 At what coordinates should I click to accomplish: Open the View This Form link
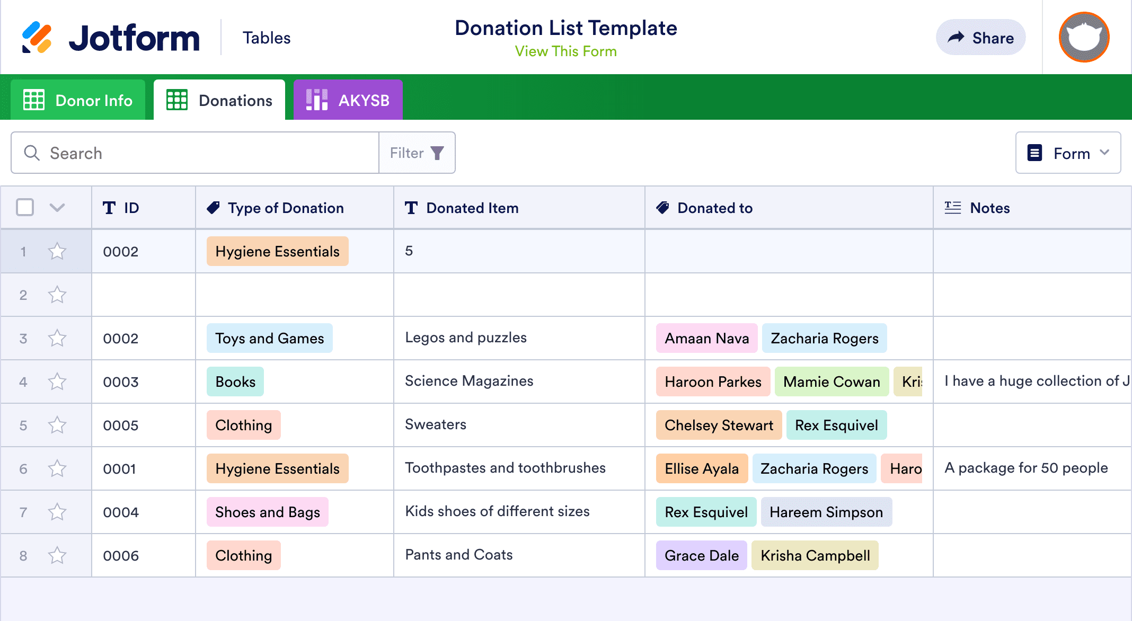(566, 51)
